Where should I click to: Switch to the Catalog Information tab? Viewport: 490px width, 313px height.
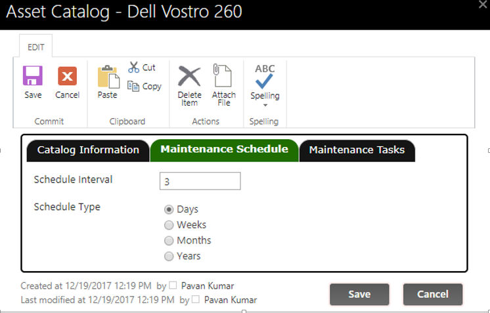coord(88,150)
